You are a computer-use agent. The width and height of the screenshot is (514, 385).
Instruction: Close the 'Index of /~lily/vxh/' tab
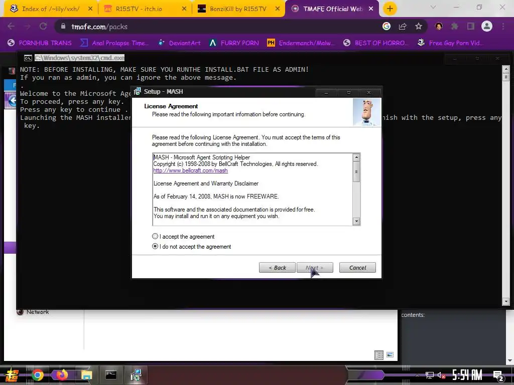[x=90, y=9]
